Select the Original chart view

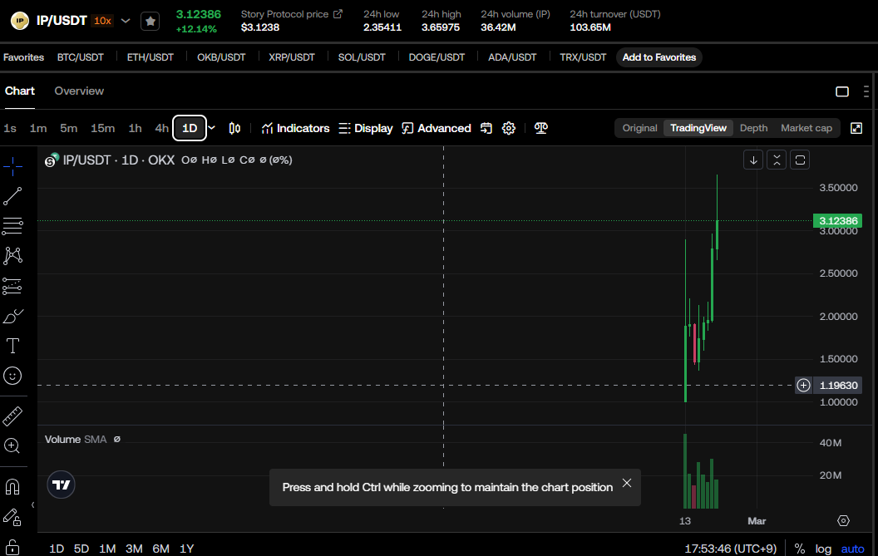[x=639, y=128]
